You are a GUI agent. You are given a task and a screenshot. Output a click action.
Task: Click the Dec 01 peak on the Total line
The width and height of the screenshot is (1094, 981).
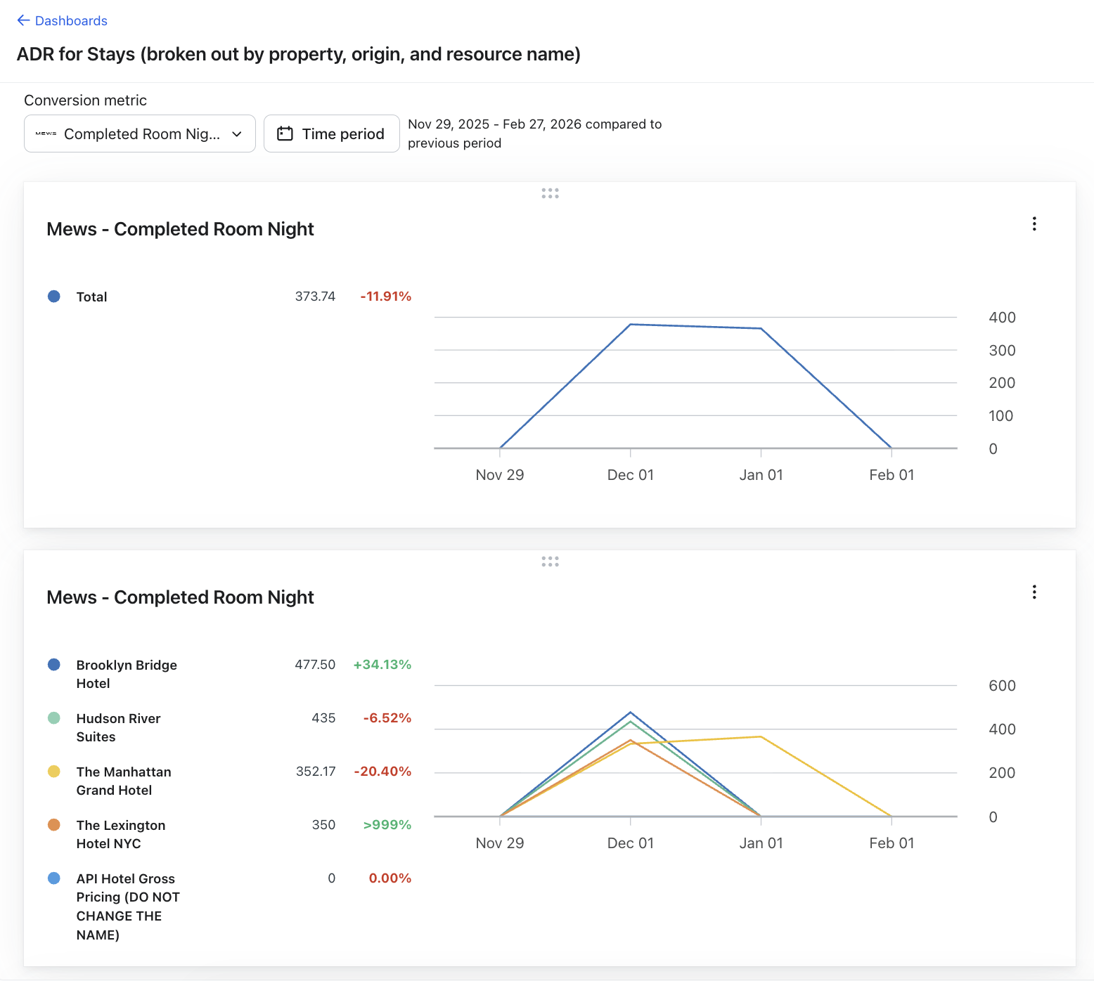tap(631, 325)
